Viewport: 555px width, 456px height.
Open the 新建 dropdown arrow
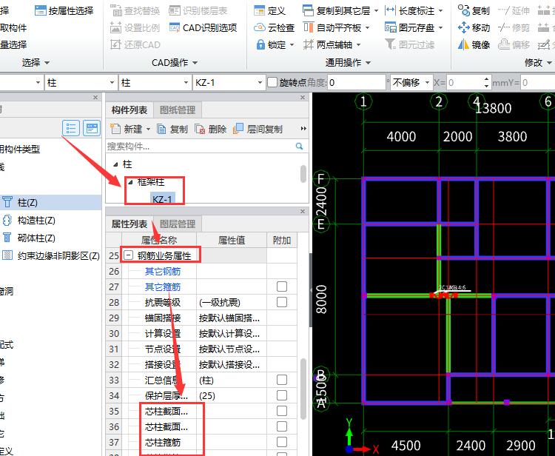[148, 130]
